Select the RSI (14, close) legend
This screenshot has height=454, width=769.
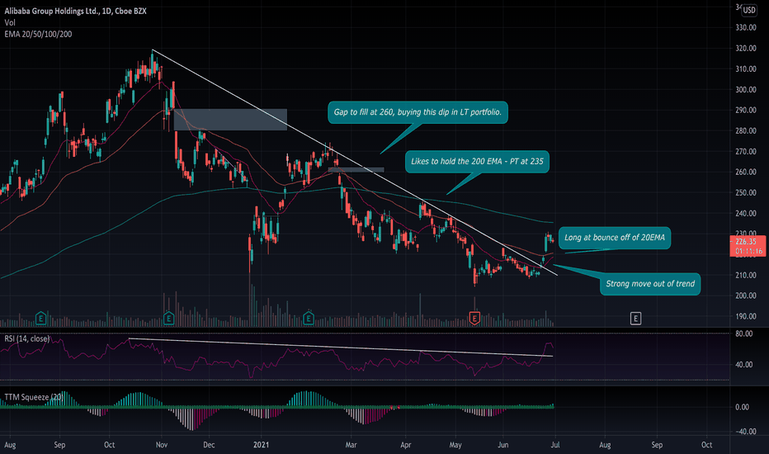click(x=27, y=338)
